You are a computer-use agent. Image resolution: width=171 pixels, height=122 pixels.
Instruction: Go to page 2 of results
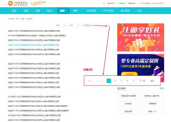(x=115, y=81)
